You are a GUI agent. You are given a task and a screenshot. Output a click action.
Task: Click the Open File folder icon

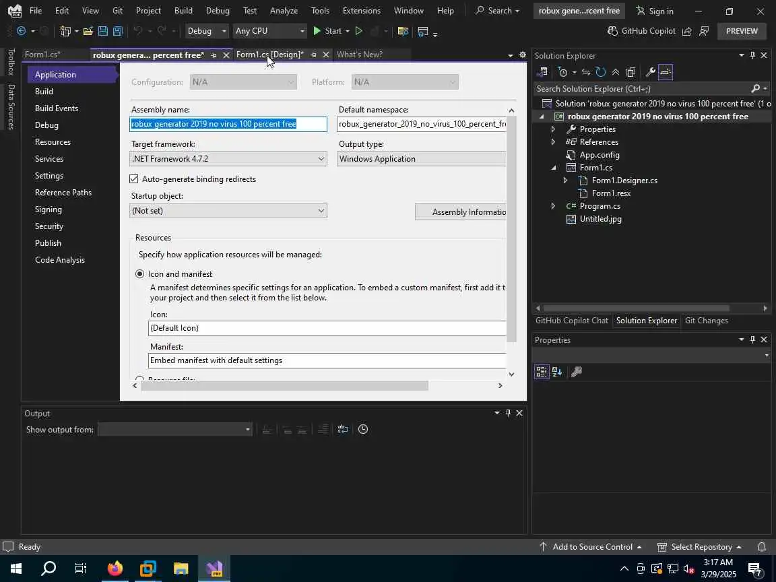pos(88,31)
